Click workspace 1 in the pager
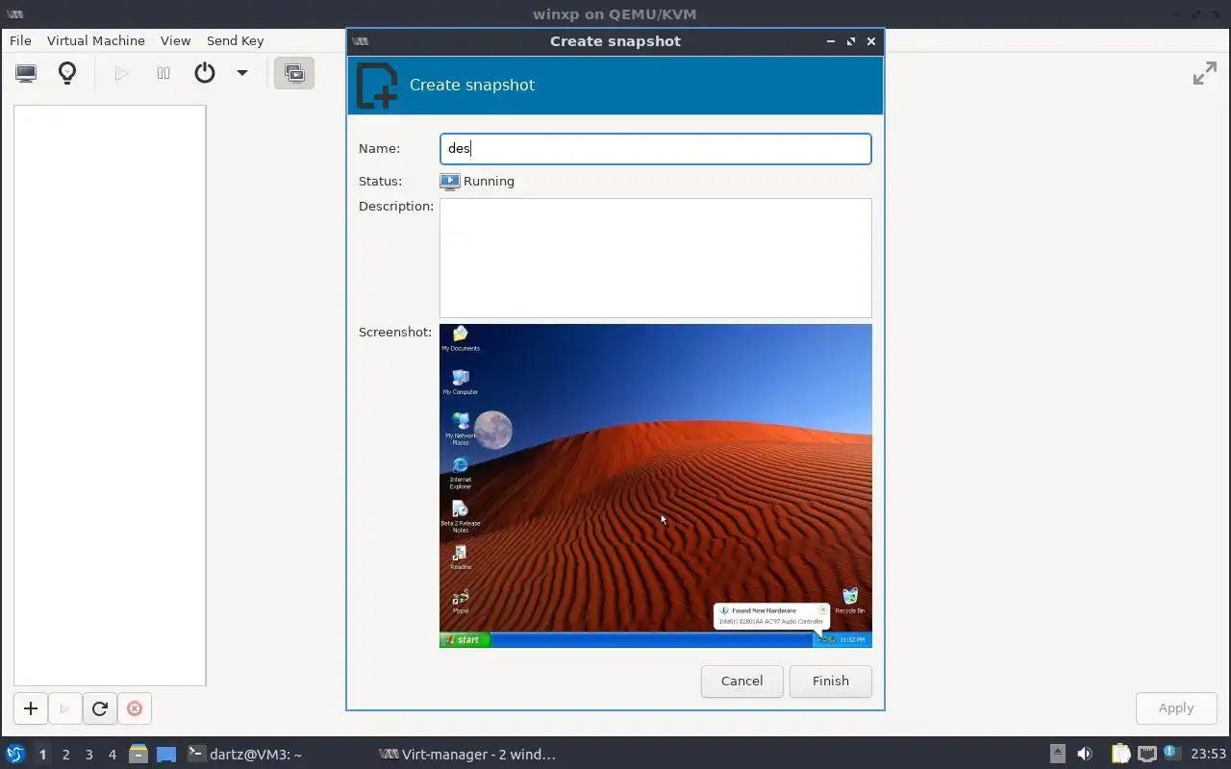 tap(42, 755)
